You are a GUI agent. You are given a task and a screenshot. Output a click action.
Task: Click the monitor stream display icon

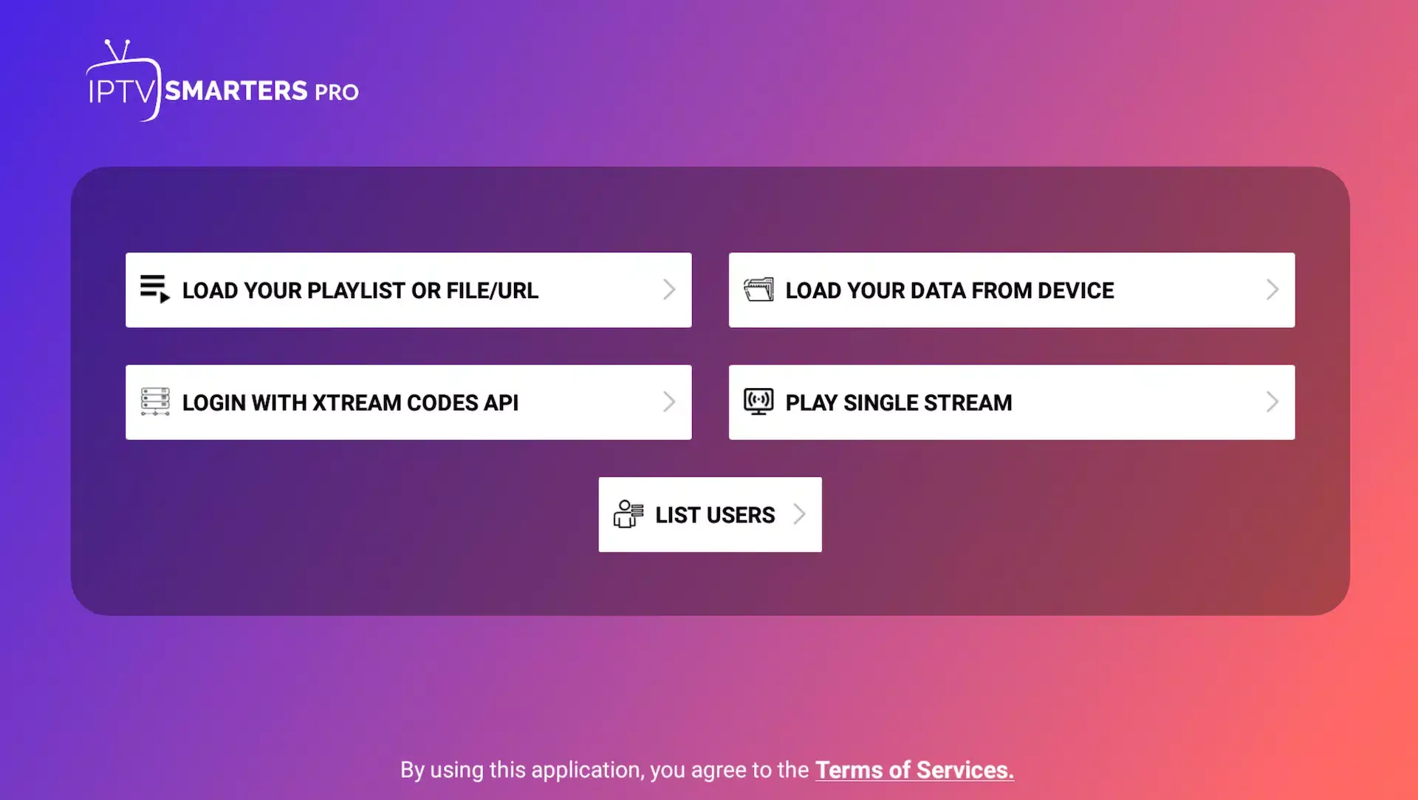758,401
